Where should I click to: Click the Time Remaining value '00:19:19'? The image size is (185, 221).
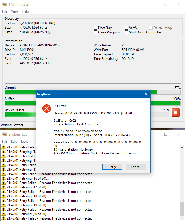(128, 59)
